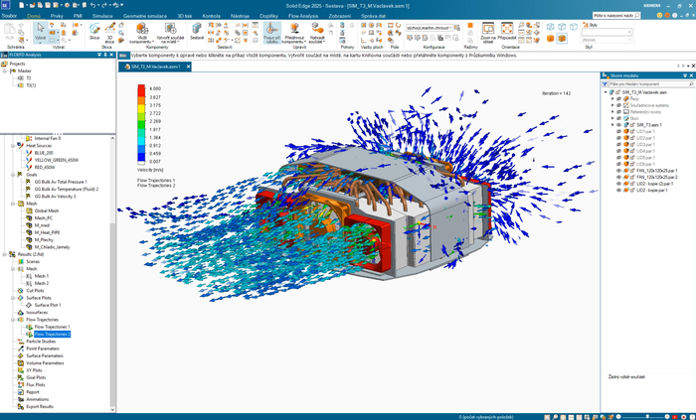Hide FAN_120x120x25.par:1 with its eye icon
The height and width of the screenshot is (420, 696).
click(x=618, y=171)
